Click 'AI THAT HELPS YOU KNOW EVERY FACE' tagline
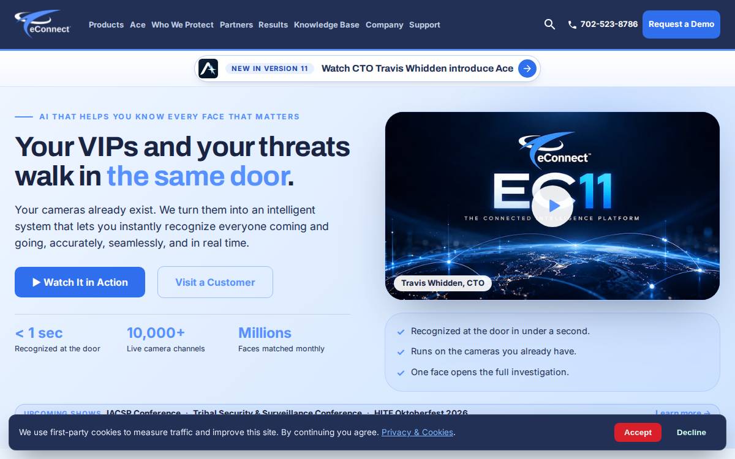The width and height of the screenshot is (735, 459). (x=170, y=116)
